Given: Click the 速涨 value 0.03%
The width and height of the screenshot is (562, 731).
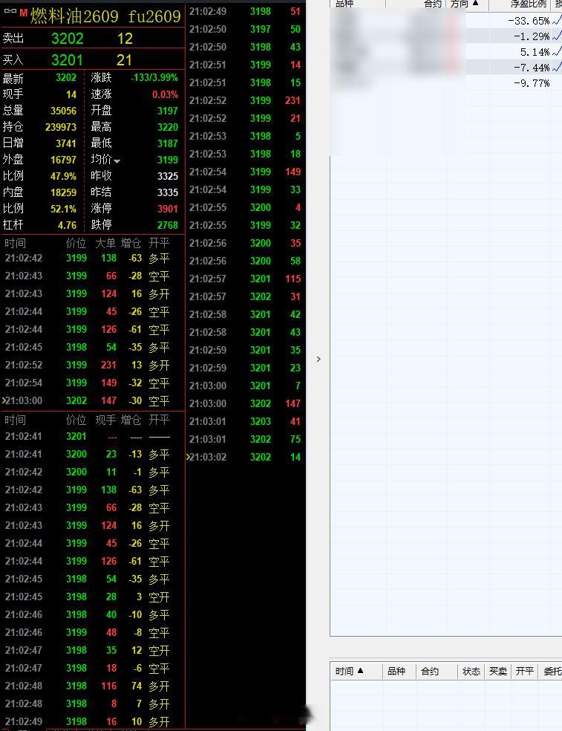Looking at the screenshot, I should coord(165,94).
